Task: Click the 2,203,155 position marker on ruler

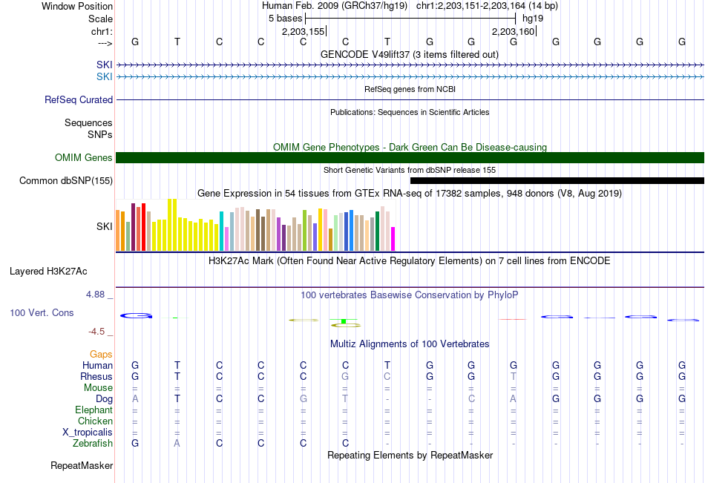Action: 304,31
